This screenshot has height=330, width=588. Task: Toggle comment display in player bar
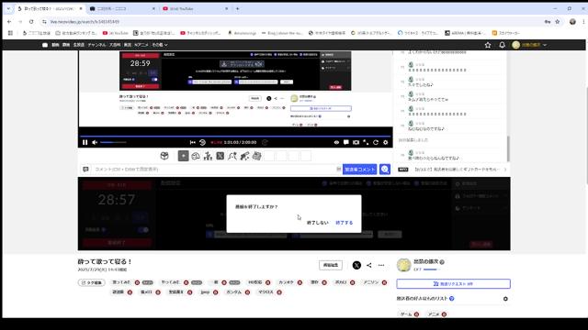pos(346,142)
